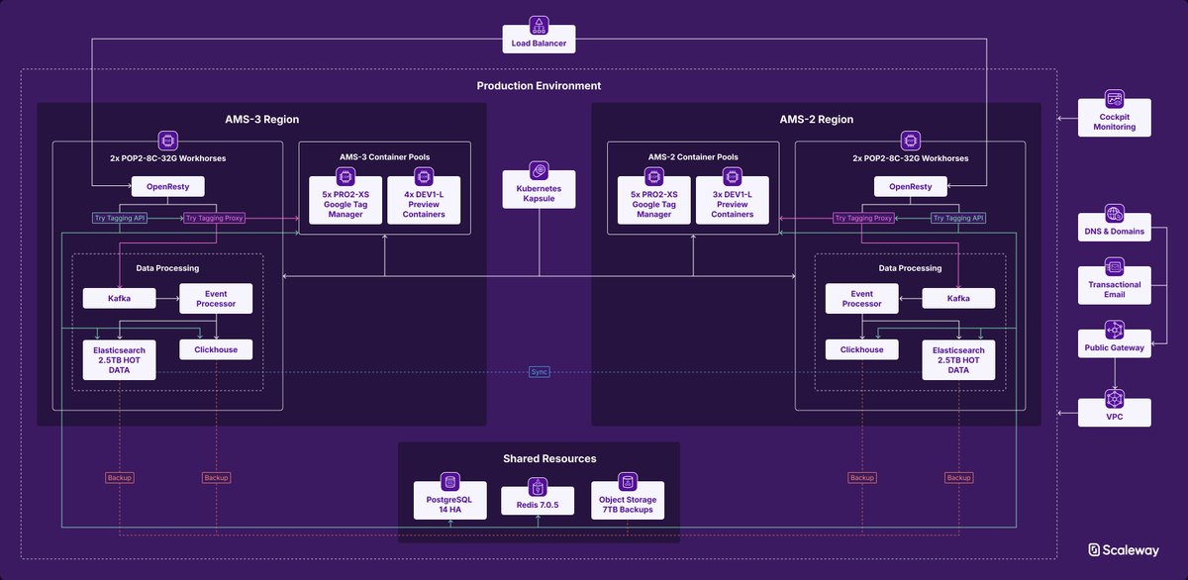Click AMS-3 2x POP2-8C-32G Workhorses label
This screenshot has height=580, width=1188.
(167, 157)
